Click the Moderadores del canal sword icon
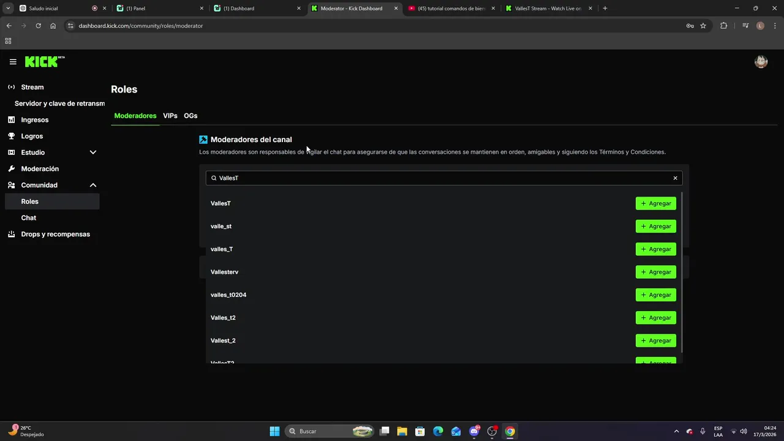The width and height of the screenshot is (784, 441). click(203, 140)
